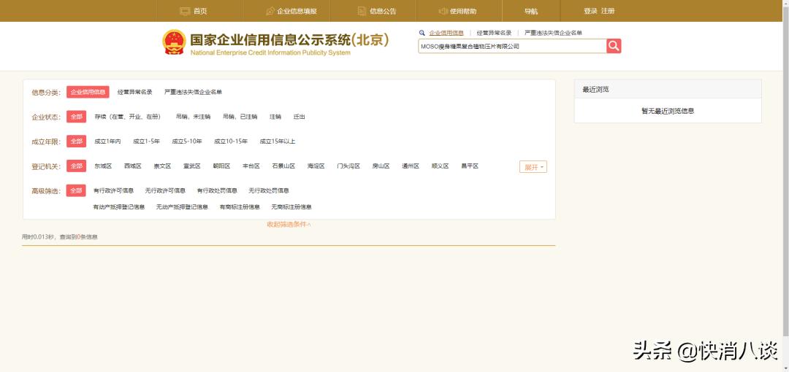Filter registration authority to 崇文区

162,166
